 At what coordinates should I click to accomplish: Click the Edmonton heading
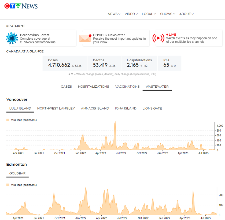tap(17, 165)
